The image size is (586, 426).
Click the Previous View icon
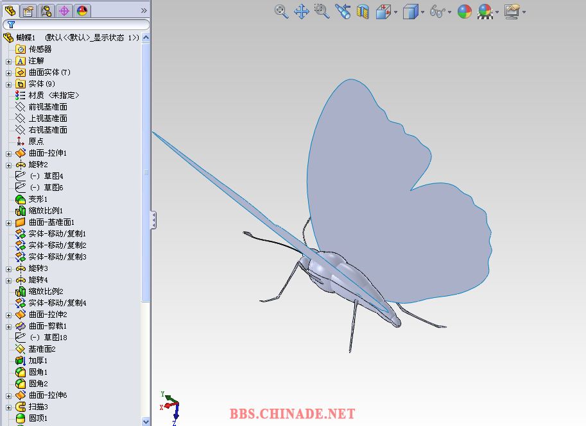[343, 11]
